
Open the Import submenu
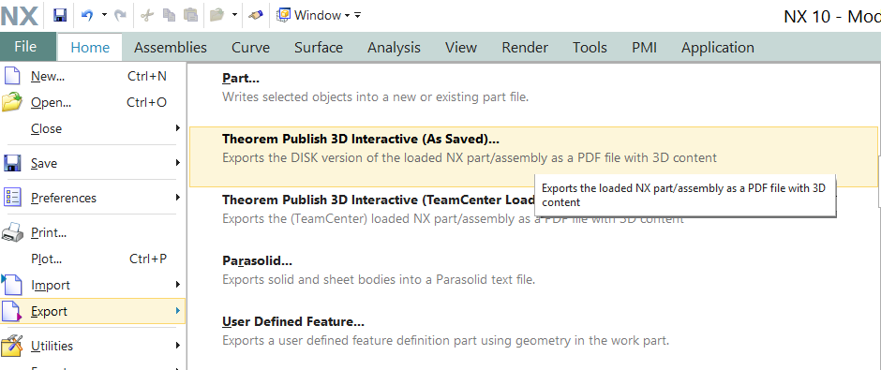tap(93, 285)
